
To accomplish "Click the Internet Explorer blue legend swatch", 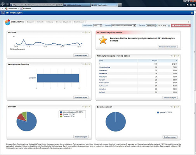I will 61,112.
